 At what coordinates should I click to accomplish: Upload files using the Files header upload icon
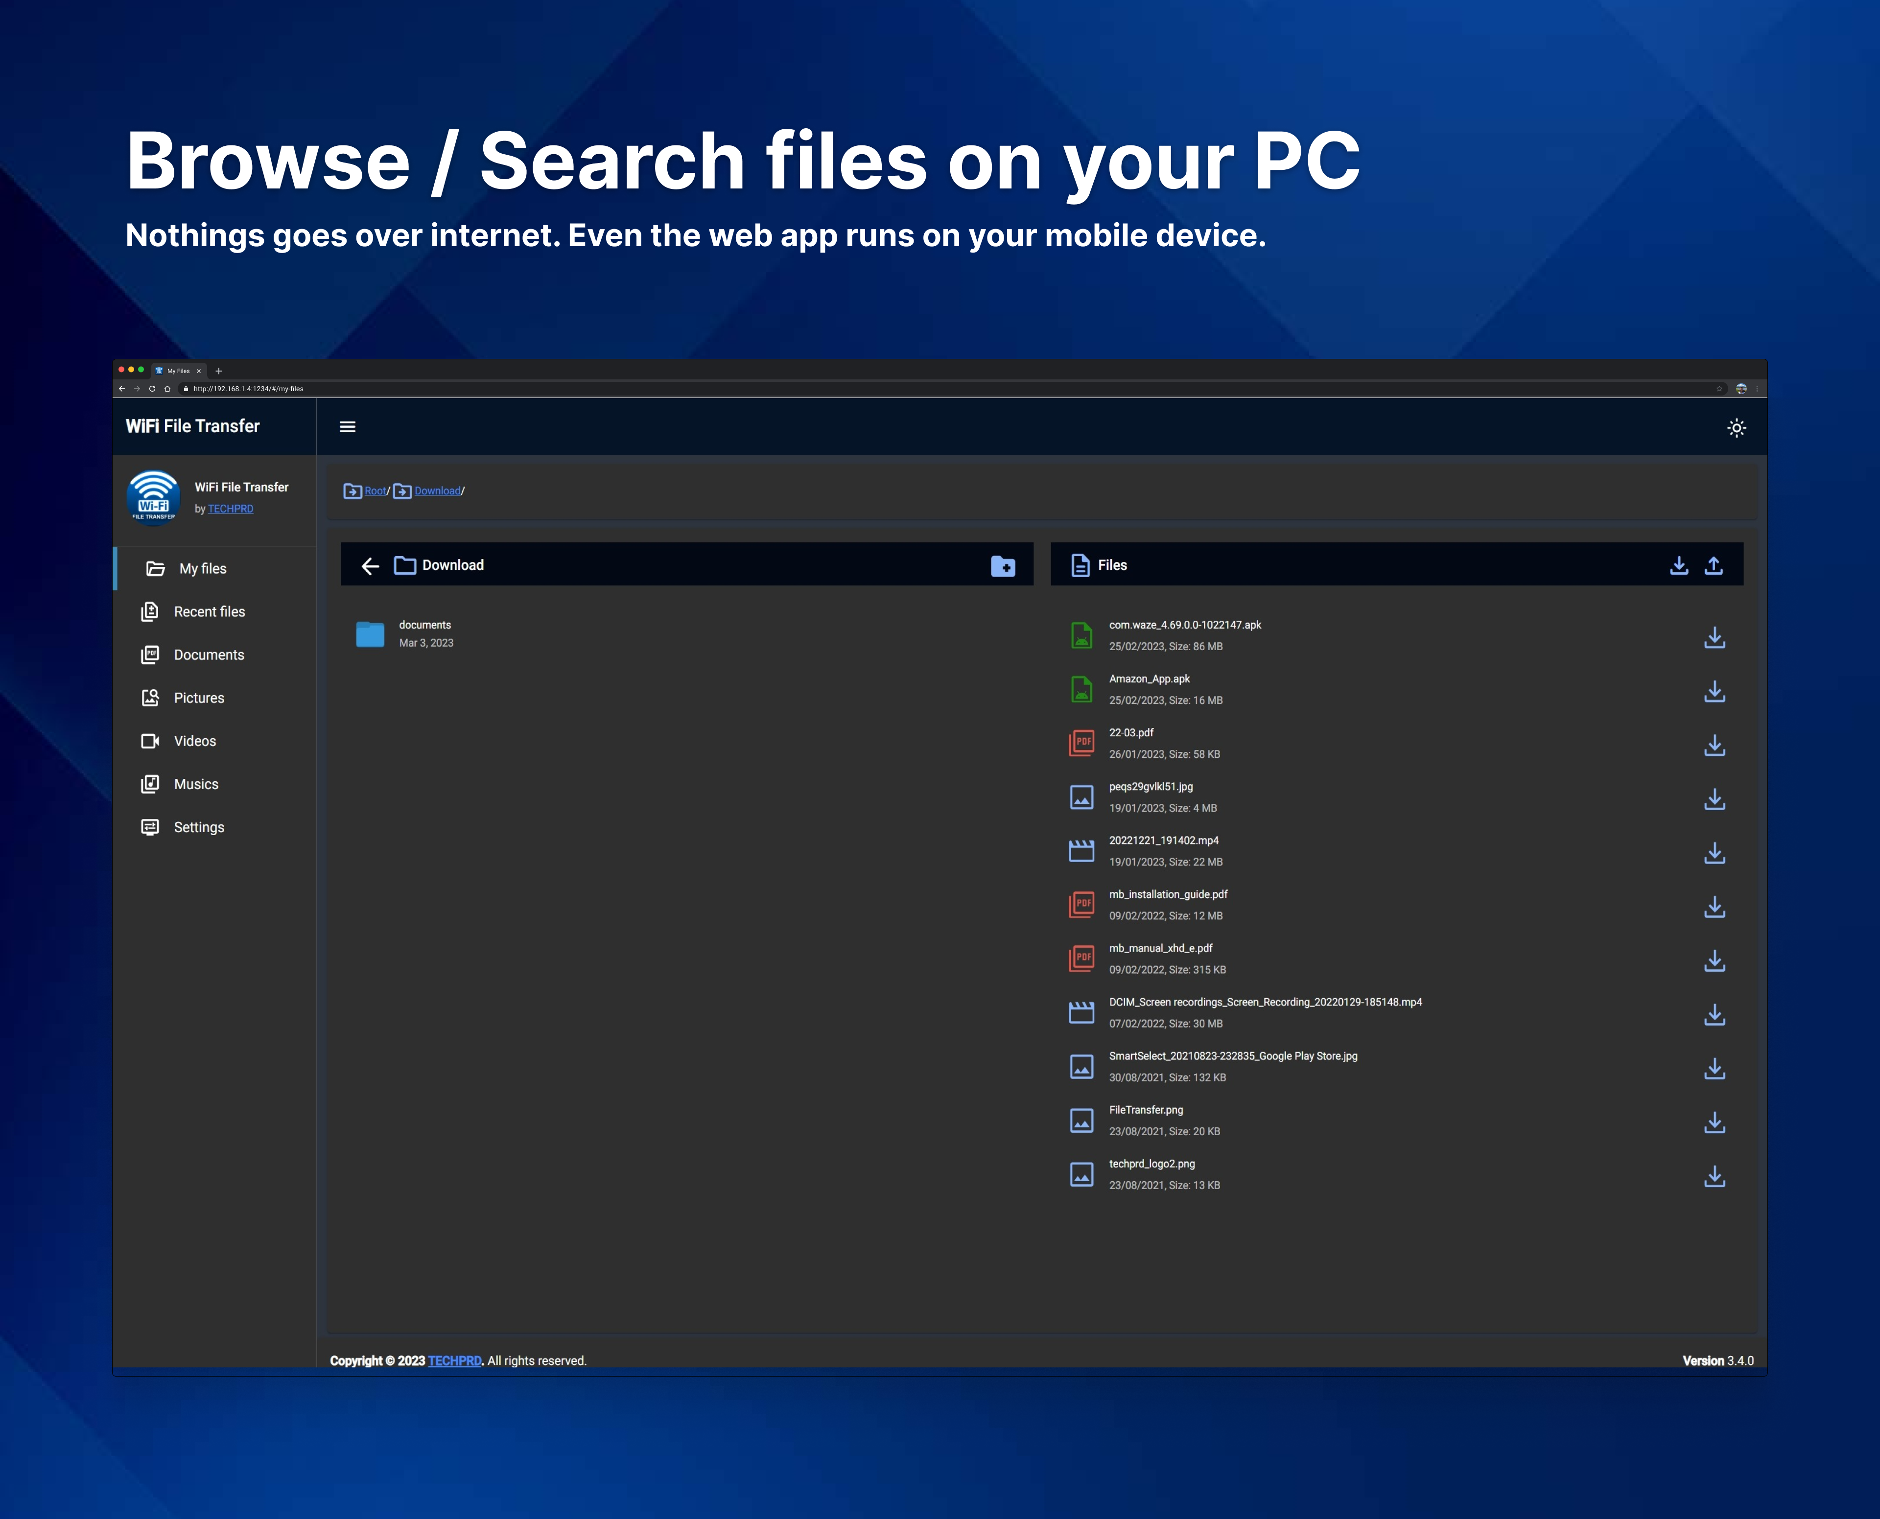pyautogui.click(x=1714, y=565)
